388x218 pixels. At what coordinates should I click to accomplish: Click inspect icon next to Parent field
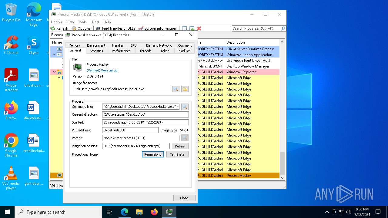tap(185, 138)
